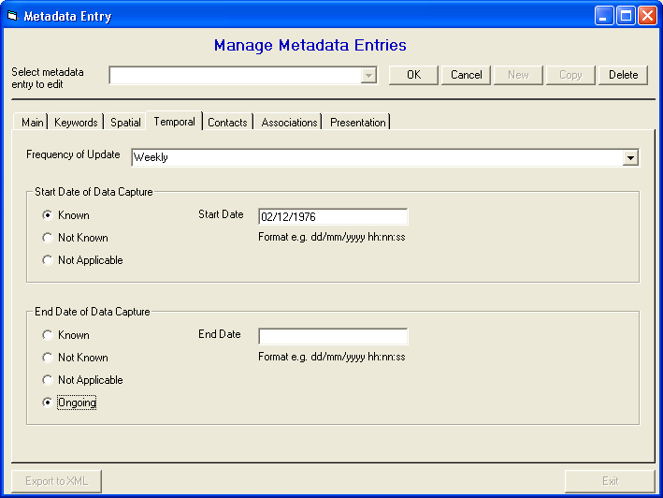This screenshot has height=498, width=663.
Task: Go to the Spatial tab
Action: point(125,123)
